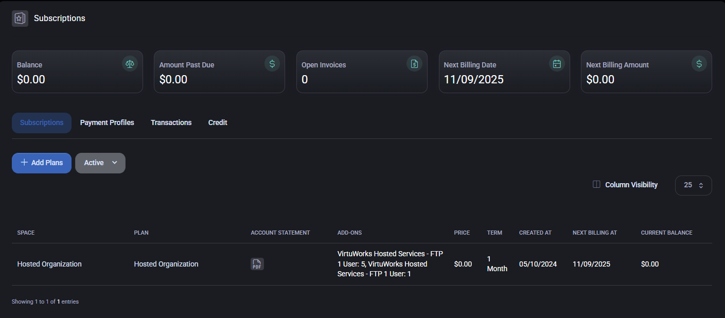Click the Price column header
Viewport: 725px width, 318px height.
click(462, 233)
